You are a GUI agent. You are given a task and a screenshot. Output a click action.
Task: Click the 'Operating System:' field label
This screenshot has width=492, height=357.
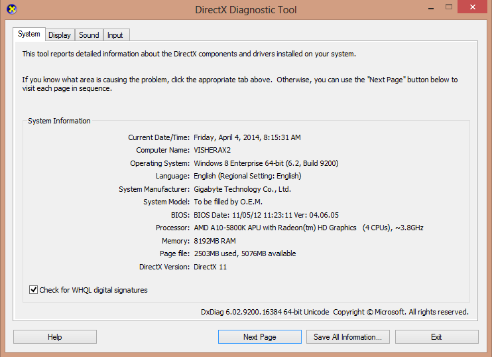(x=160, y=163)
